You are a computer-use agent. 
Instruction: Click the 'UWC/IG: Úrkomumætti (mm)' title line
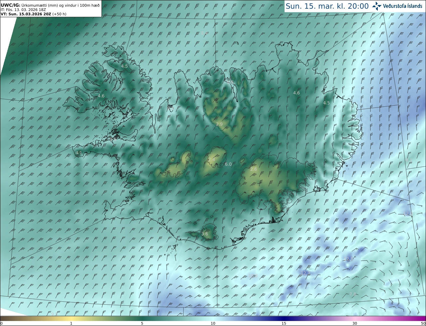pyautogui.click(x=50, y=5)
